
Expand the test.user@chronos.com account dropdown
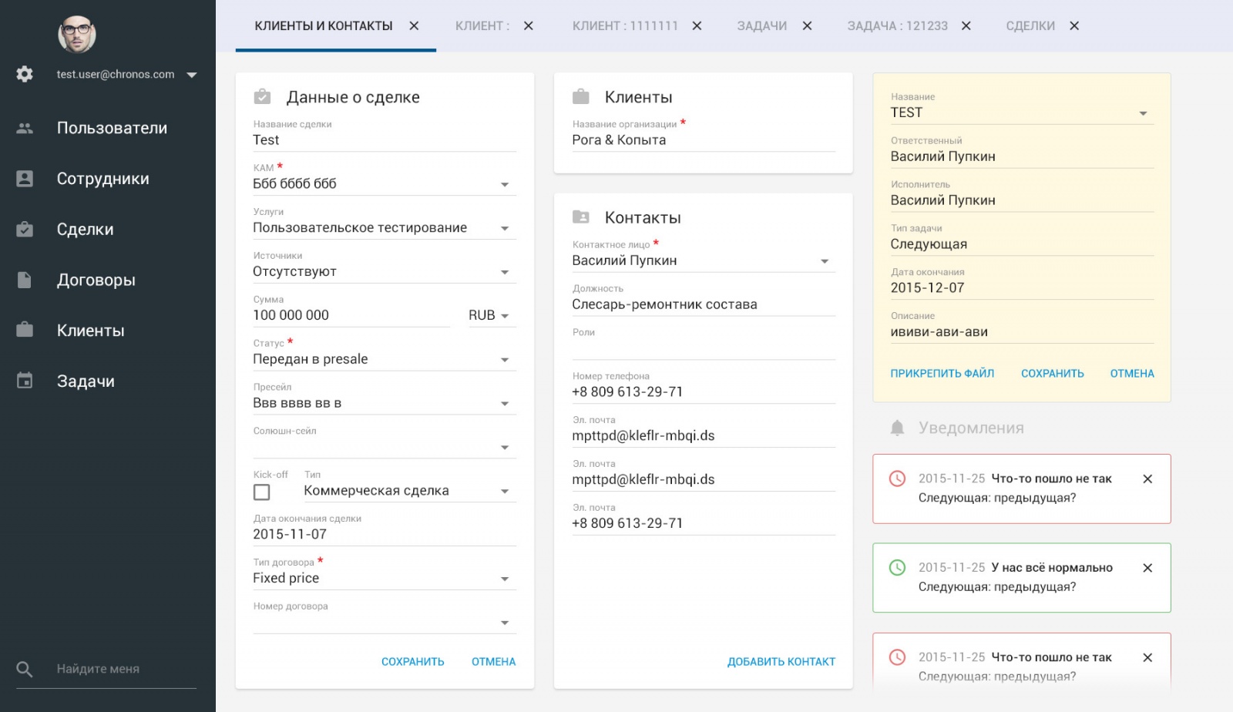click(192, 75)
